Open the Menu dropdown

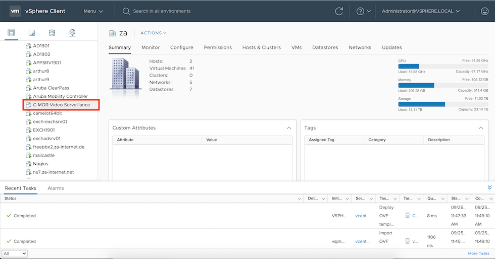[93, 11]
